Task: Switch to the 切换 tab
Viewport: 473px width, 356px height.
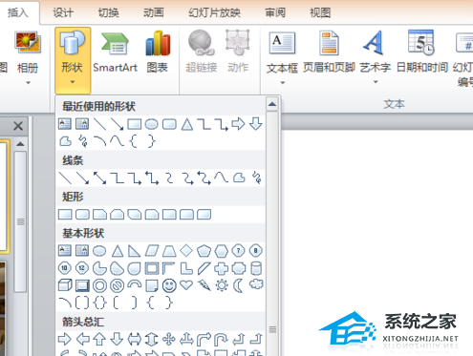Action: [108, 12]
